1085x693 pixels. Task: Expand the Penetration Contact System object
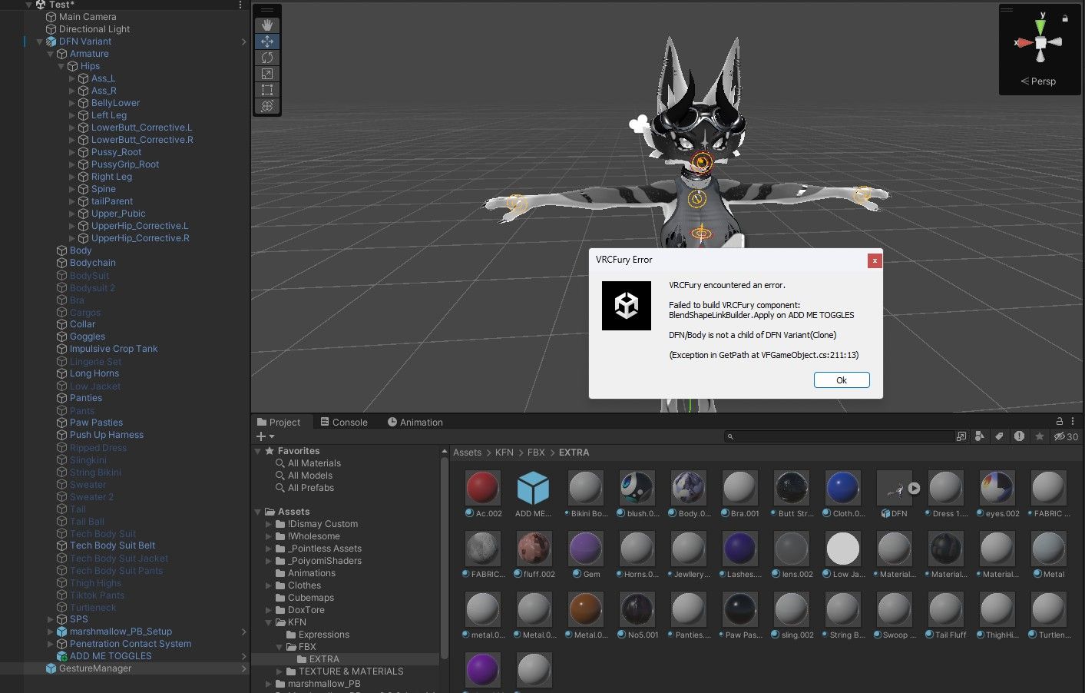click(x=51, y=644)
